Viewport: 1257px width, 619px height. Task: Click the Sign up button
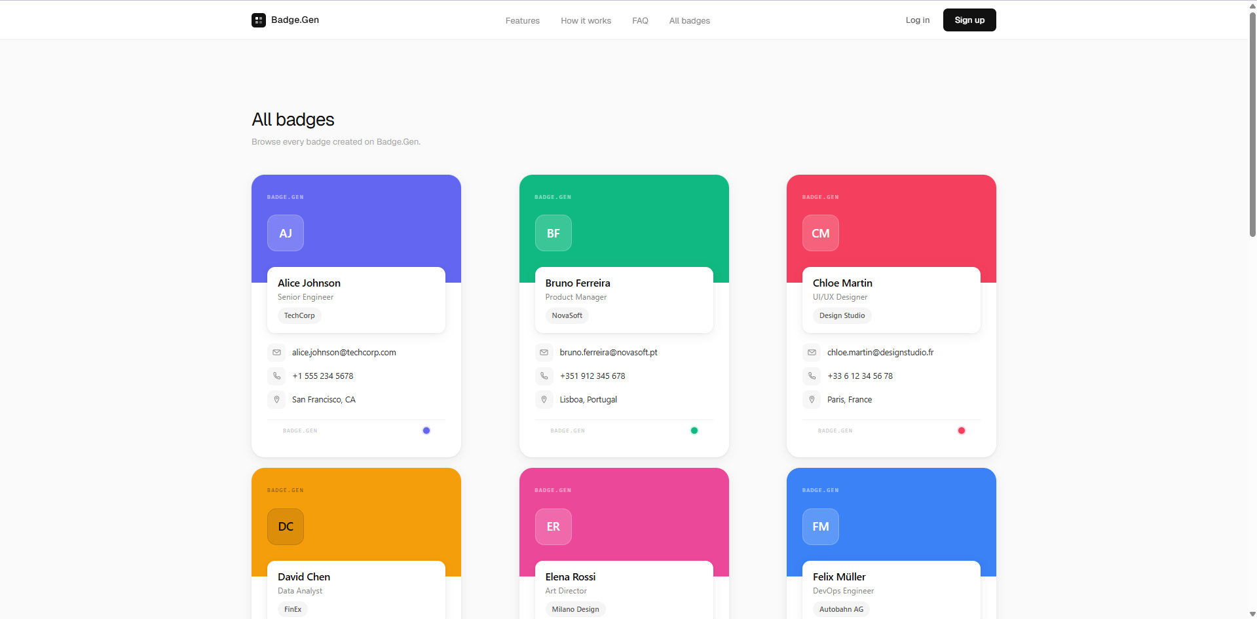point(969,20)
